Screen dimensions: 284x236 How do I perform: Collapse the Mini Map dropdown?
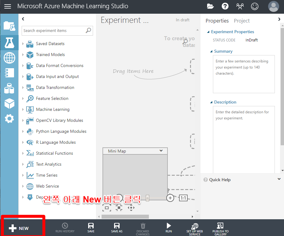(161, 151)
